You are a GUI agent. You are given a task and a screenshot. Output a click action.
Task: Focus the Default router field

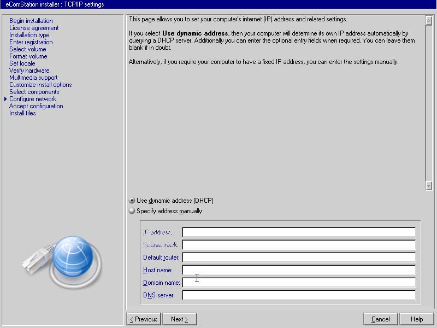pos(299,257)
